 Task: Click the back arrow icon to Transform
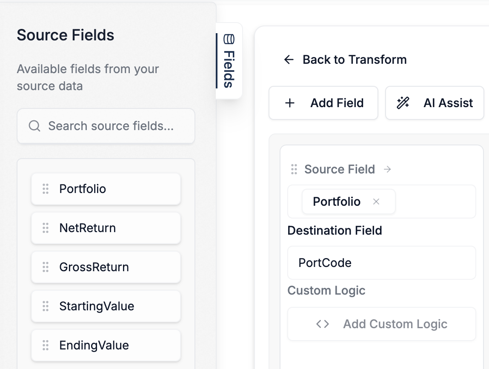[289, 60]
